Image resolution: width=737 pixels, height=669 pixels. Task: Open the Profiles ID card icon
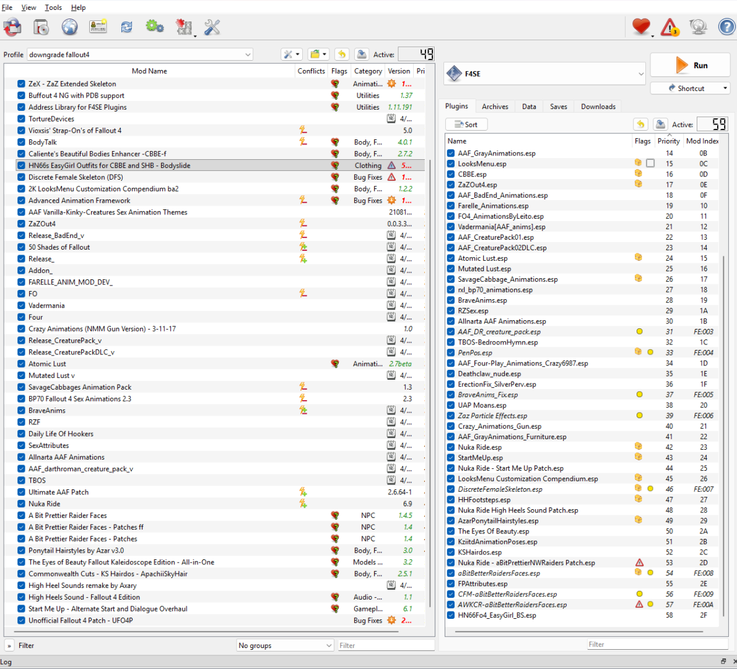pyautogui.click(x=98, y=27)
